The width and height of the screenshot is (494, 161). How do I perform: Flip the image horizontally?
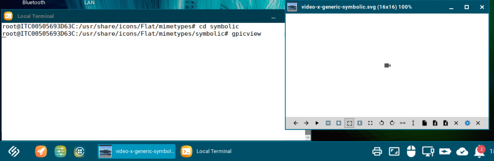click(x=403, y=123)
